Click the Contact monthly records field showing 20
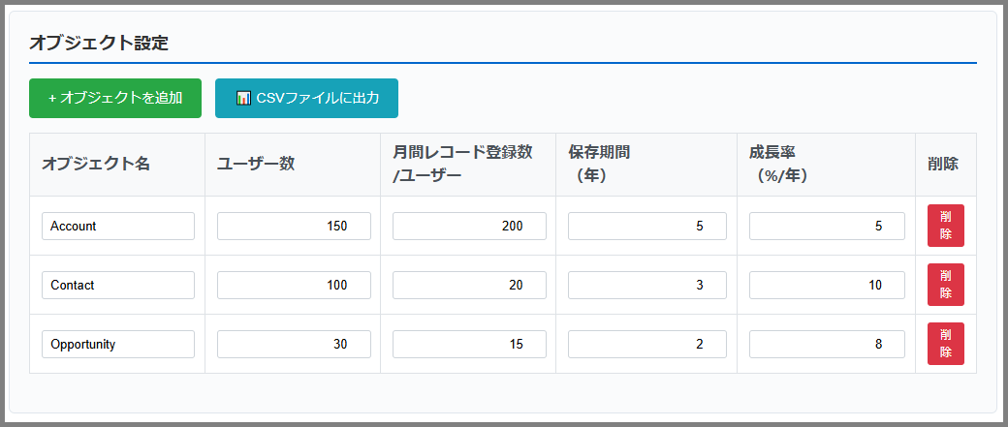The image size is (1008, 427). 469,285
